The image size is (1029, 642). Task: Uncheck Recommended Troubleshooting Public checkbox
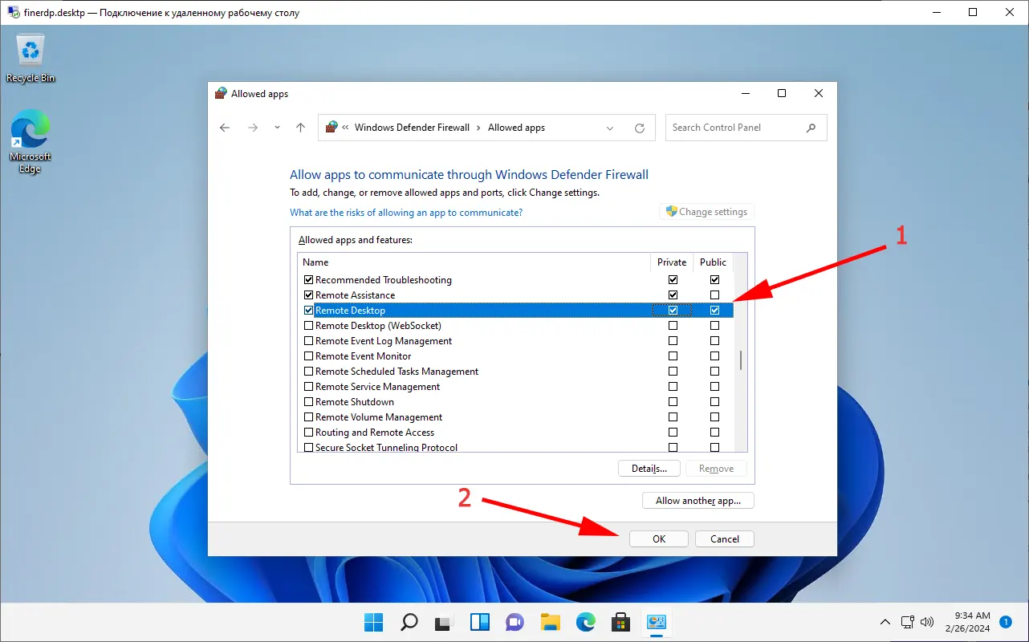coord(714,280)
